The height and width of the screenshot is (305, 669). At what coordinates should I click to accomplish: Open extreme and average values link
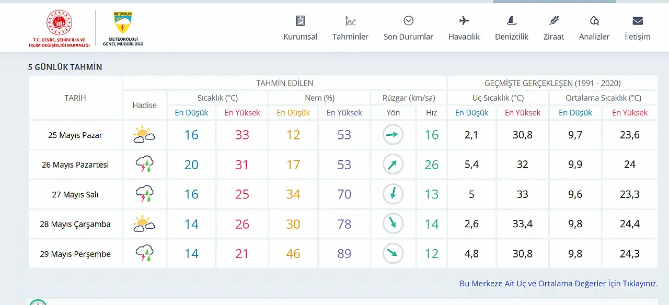coord(558,284)
